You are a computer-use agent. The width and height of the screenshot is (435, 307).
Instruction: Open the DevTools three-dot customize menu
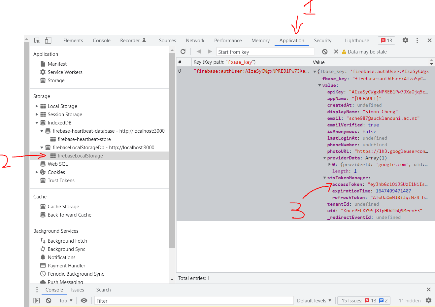point(417,40)
